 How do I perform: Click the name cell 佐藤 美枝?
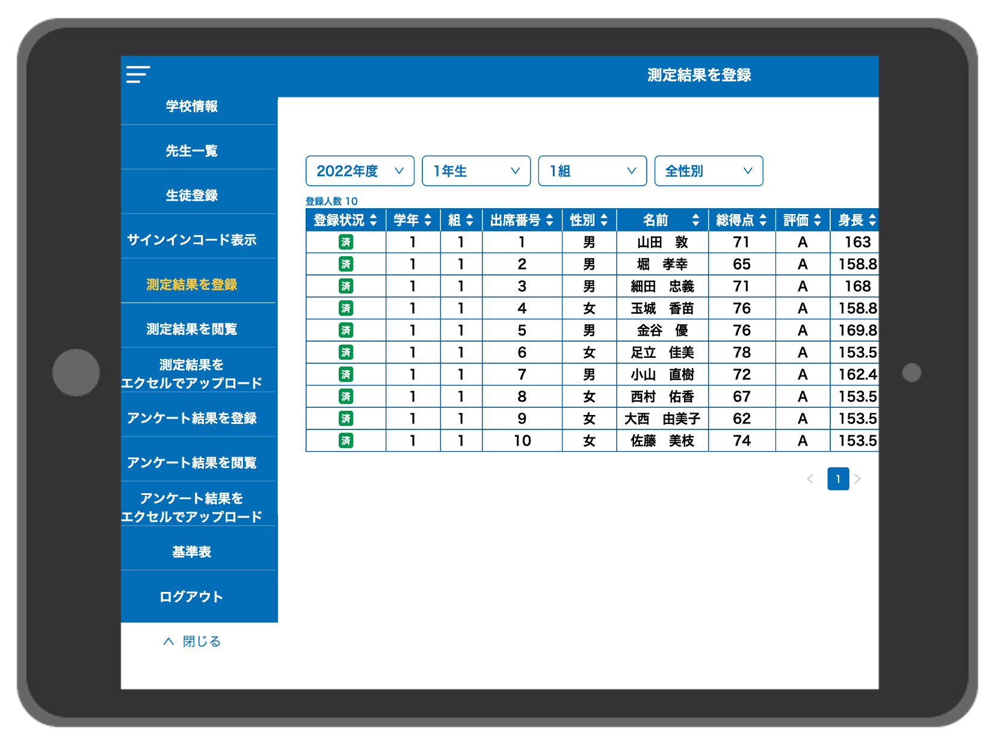pos(662,441)
